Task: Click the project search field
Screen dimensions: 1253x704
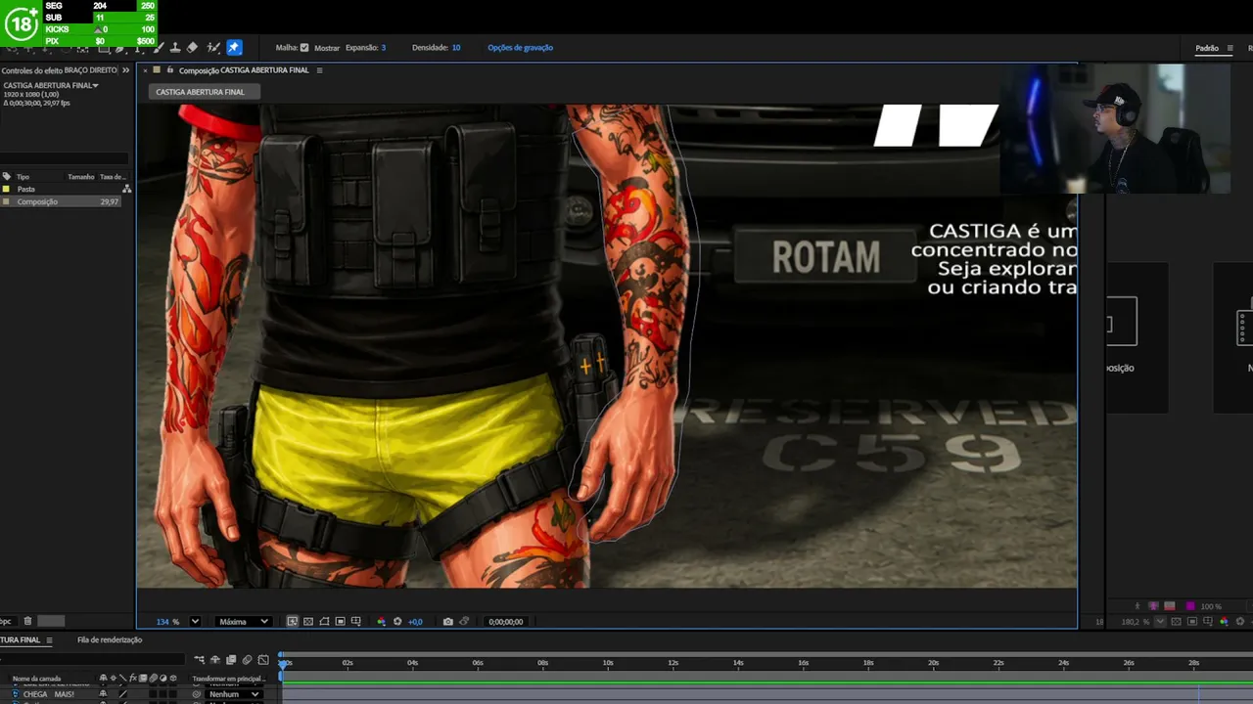Action: 65,158
